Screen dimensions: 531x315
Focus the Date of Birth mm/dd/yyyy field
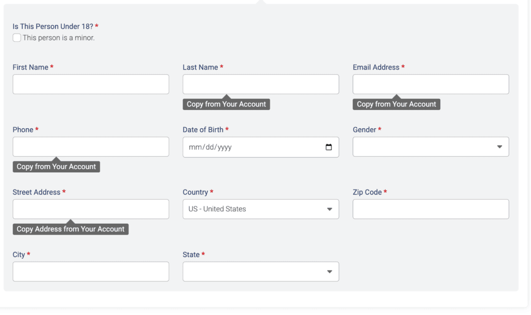(x=249, y=147)
